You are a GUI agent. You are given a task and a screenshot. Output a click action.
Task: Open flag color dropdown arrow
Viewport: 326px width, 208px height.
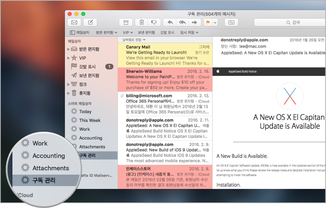[x=215, y=22]
